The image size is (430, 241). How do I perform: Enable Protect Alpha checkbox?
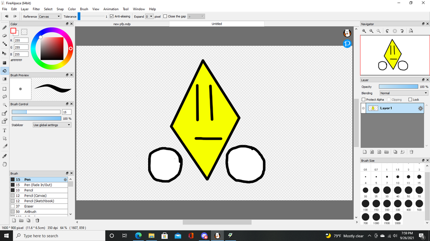click(x=364, y=100)
